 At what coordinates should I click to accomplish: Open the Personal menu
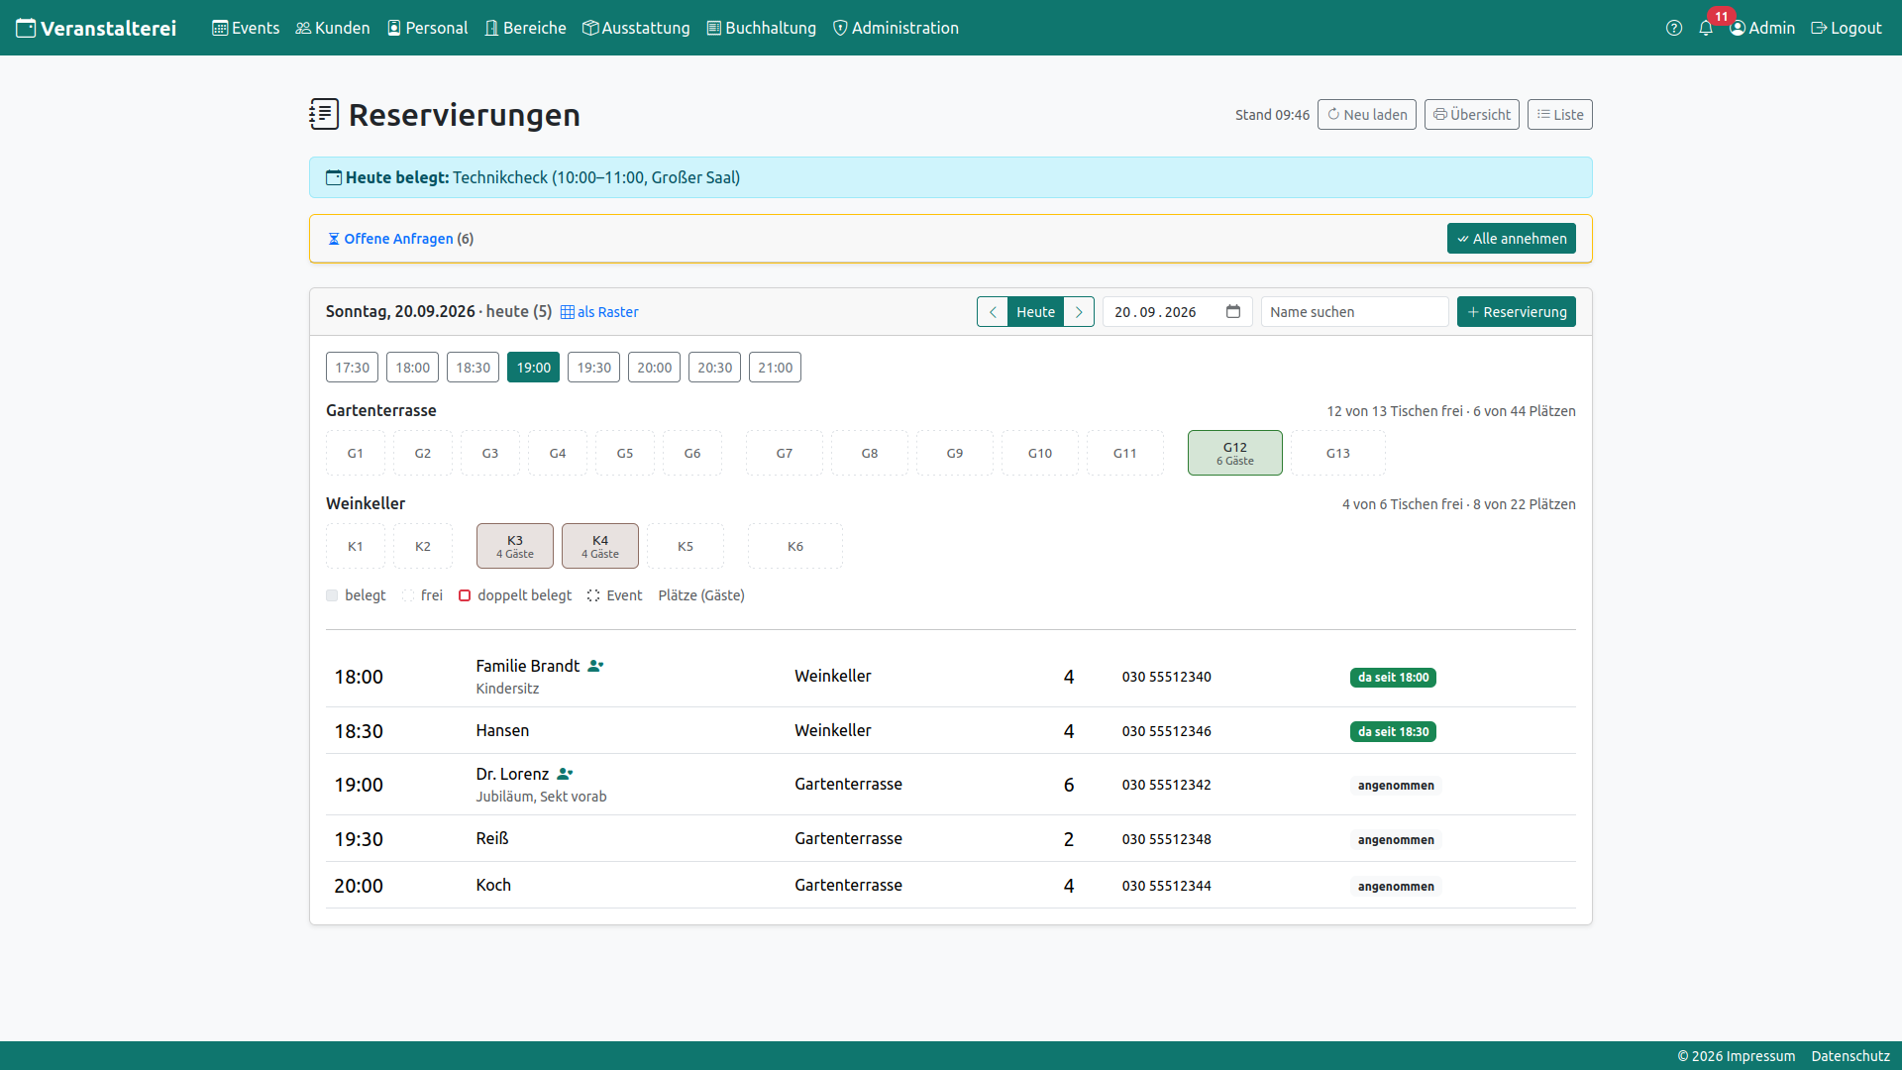click(427, 28)
